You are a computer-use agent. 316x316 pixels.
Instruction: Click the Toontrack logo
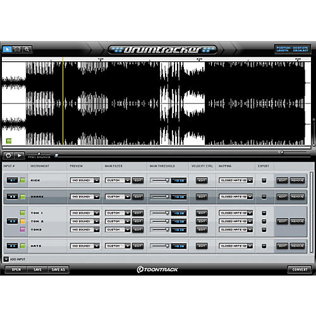[157, 269]
